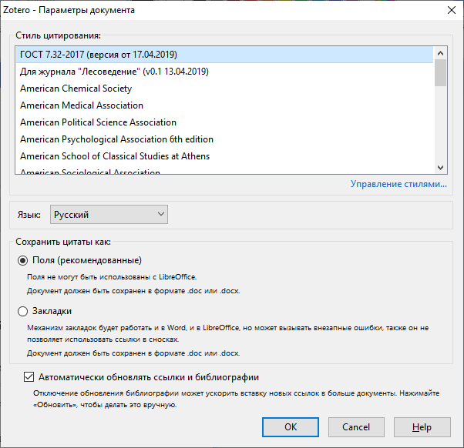Select the Поля (рекомендованные) radio button
464x448 pixels.
click(23, 260)
